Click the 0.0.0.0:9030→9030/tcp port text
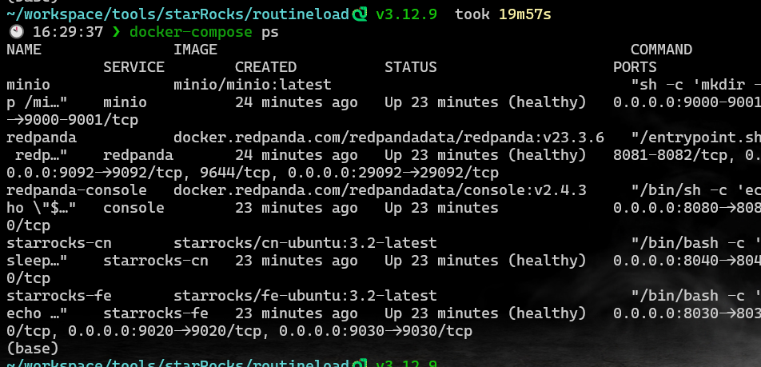The image size is (761, 367). pyautogui.click(x=376, y=331)
